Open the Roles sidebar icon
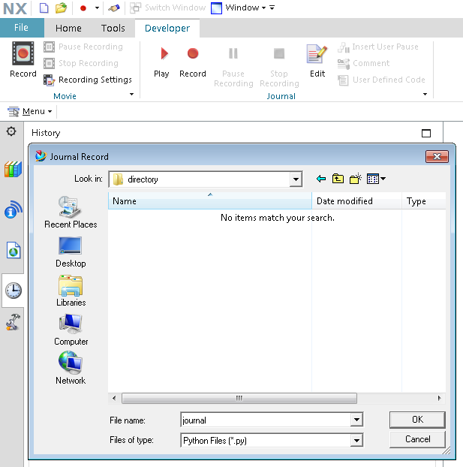Image resolution: width=463 pixels, height=467 pixels. point(13,322)
